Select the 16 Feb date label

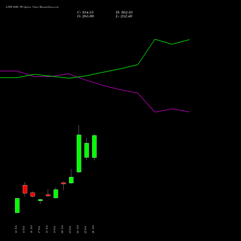tap(31, 229)
